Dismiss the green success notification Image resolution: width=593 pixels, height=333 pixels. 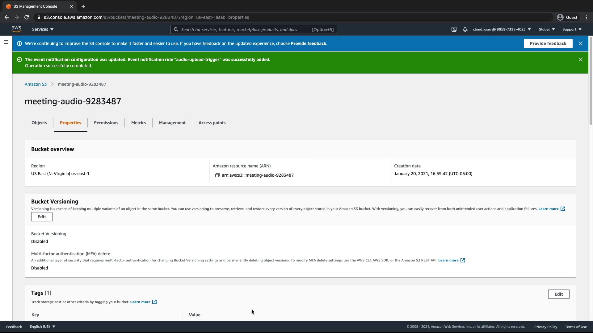point(580,60)
